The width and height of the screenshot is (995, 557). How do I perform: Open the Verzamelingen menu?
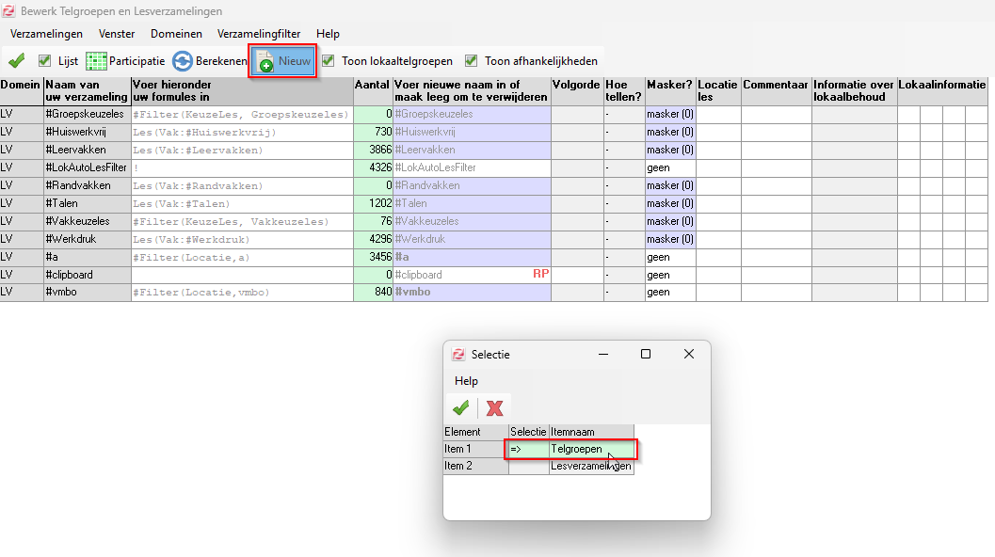pyautogui.click(x=46, y=34)
